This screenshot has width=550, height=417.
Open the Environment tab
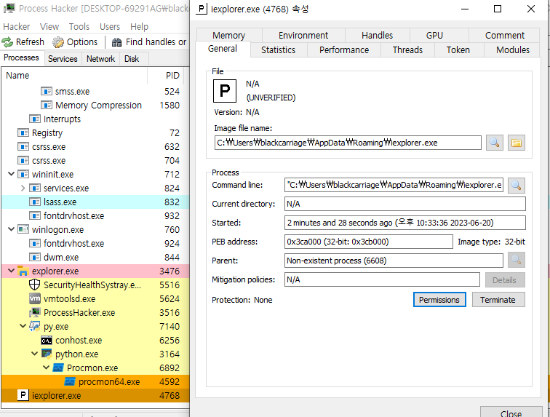(303, 35)
